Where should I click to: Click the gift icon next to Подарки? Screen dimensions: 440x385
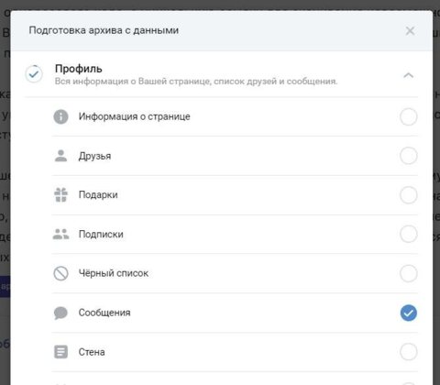pos(60,194)
